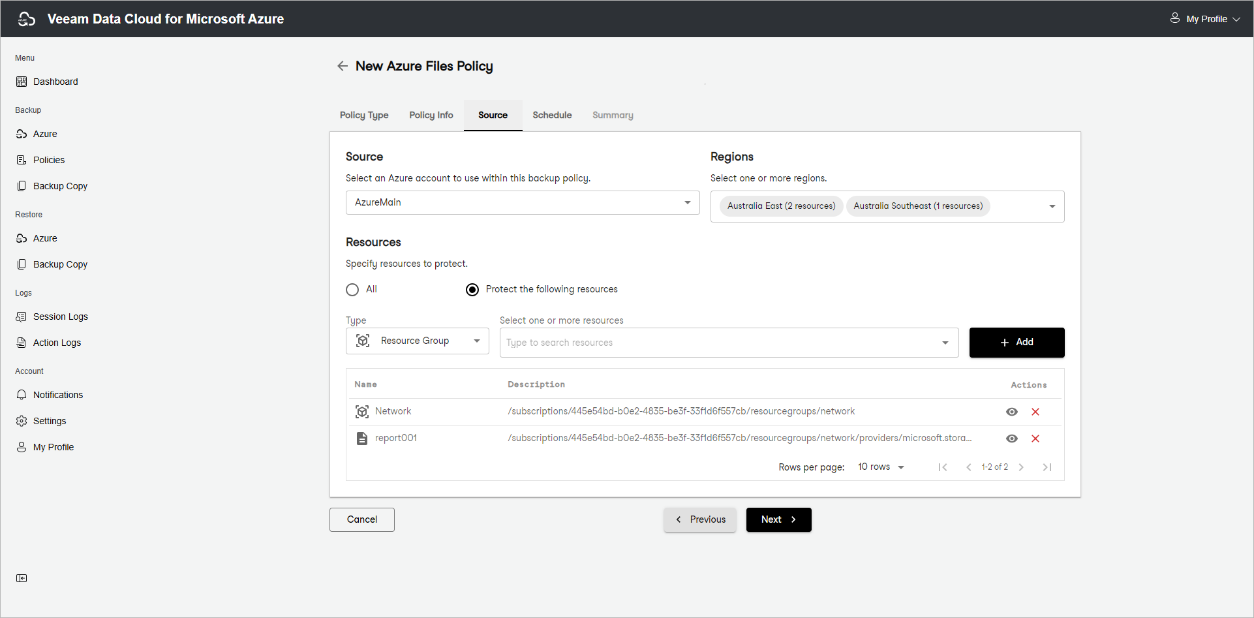The image size is (1254, 618).
Task: Select Protect the following resources radio
Action: click(472, 290)
